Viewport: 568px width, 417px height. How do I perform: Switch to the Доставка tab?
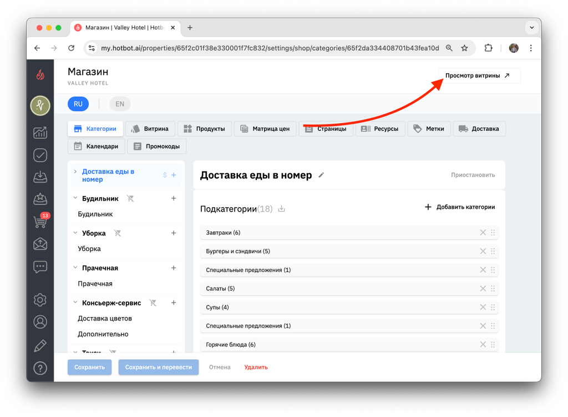[479, 129]
